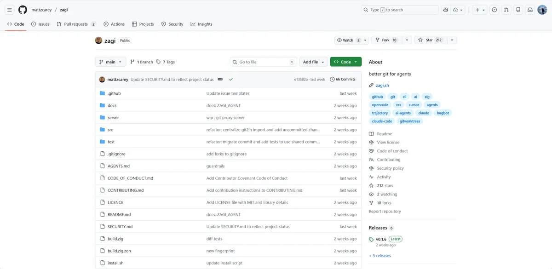Switch to the Insights tab
This screenshot has width=552, height=269.
tap(201, 24)
